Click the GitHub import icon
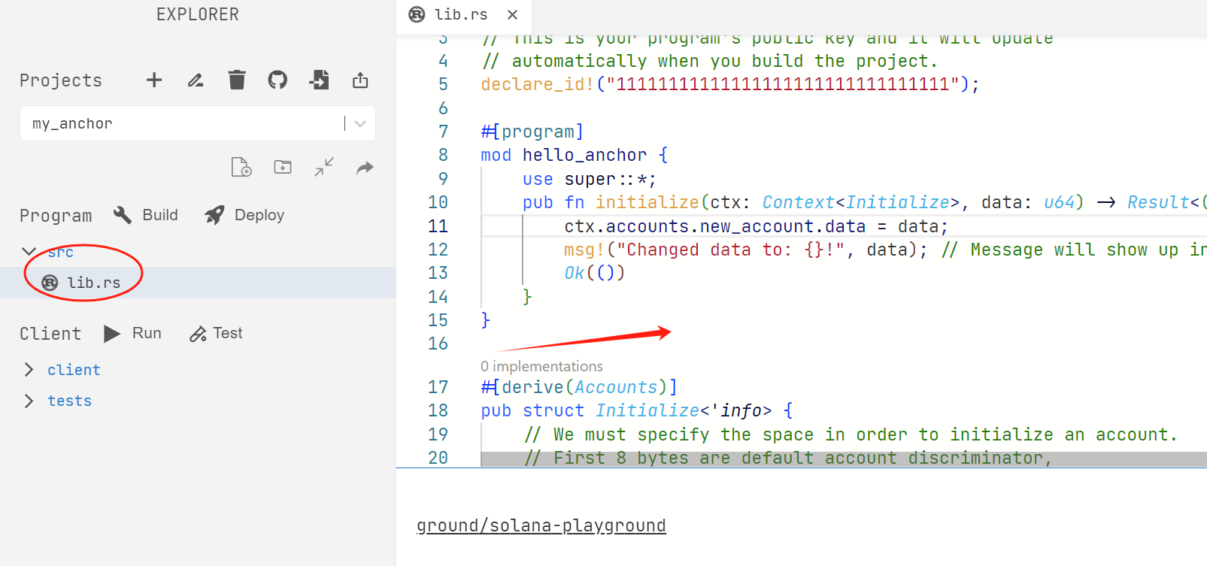1207x566 pixels. (x=277, y=80)
